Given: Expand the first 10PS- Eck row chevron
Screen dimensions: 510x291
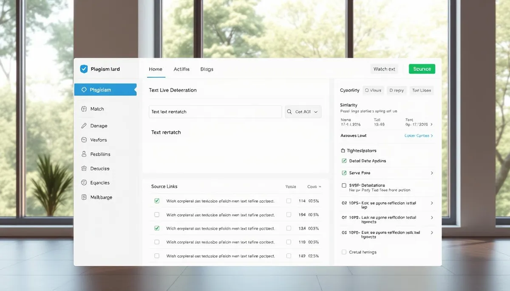Looking at the screenshot, I should pos(432,203).
